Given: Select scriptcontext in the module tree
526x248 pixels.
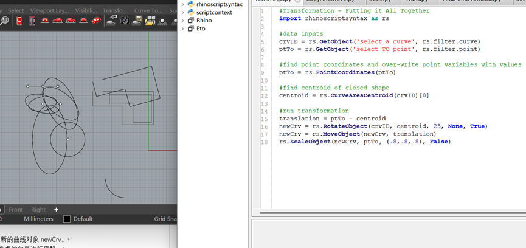Looking at the screenshot, I should coord(215,12).
